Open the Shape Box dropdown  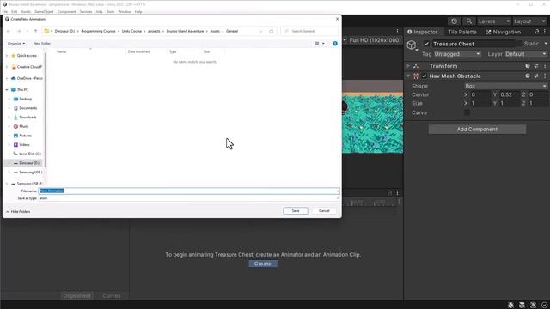505,86
